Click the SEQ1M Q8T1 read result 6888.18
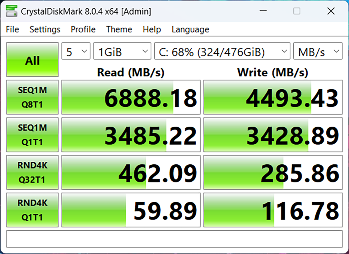 point(131,97)
